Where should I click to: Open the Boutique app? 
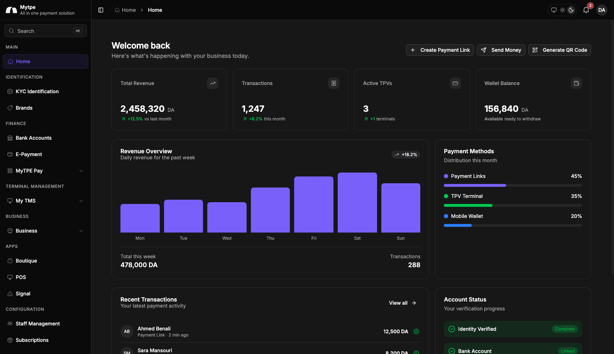coord(26,261)
